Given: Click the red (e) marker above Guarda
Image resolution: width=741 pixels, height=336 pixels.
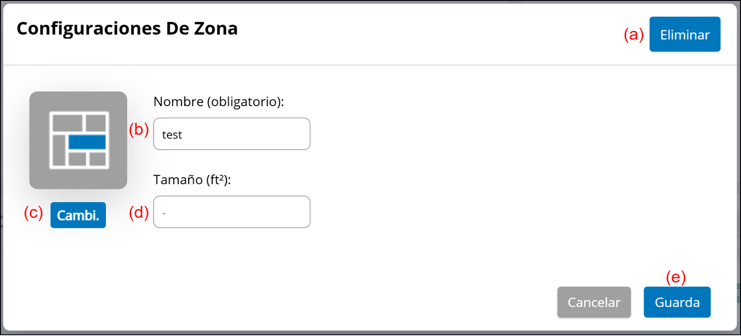Looking at the screenshot, I should click(675, 277).
